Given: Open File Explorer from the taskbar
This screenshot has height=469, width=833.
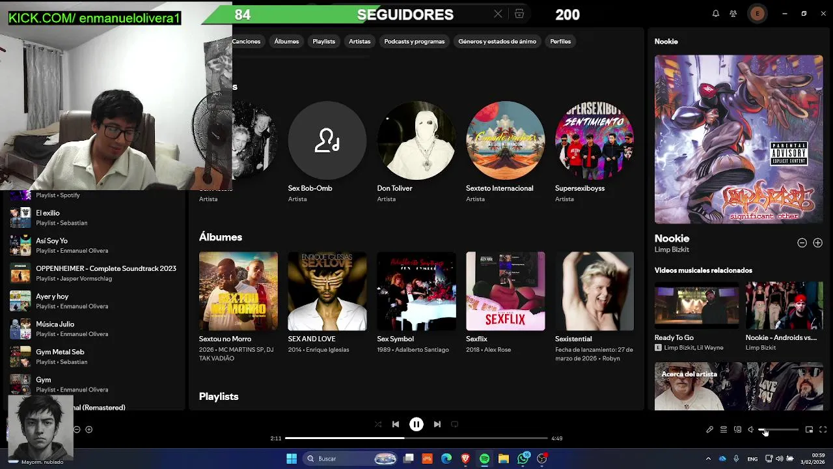Looking at the screenshot, I should 503,459.
